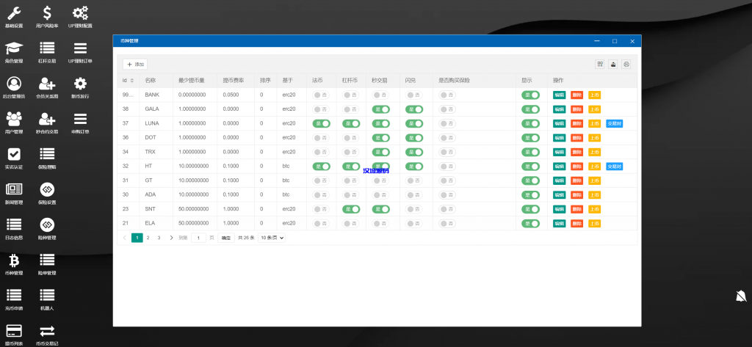Go to page 3
This screenshot has height=347, width=752.
click(x=159, y=238)
